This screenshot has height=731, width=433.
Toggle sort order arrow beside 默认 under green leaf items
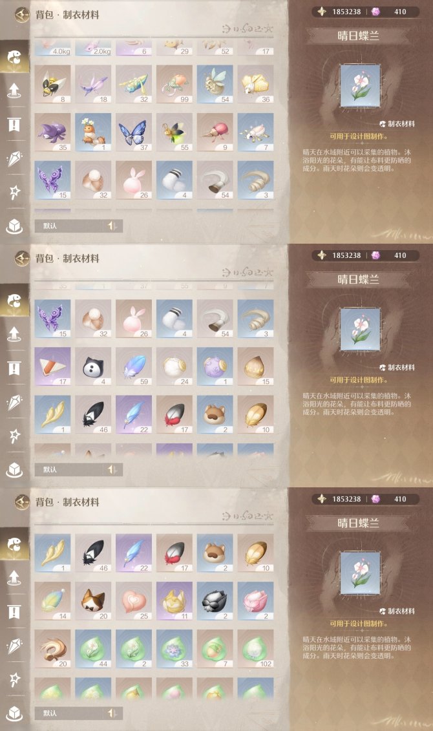[112, 713]
